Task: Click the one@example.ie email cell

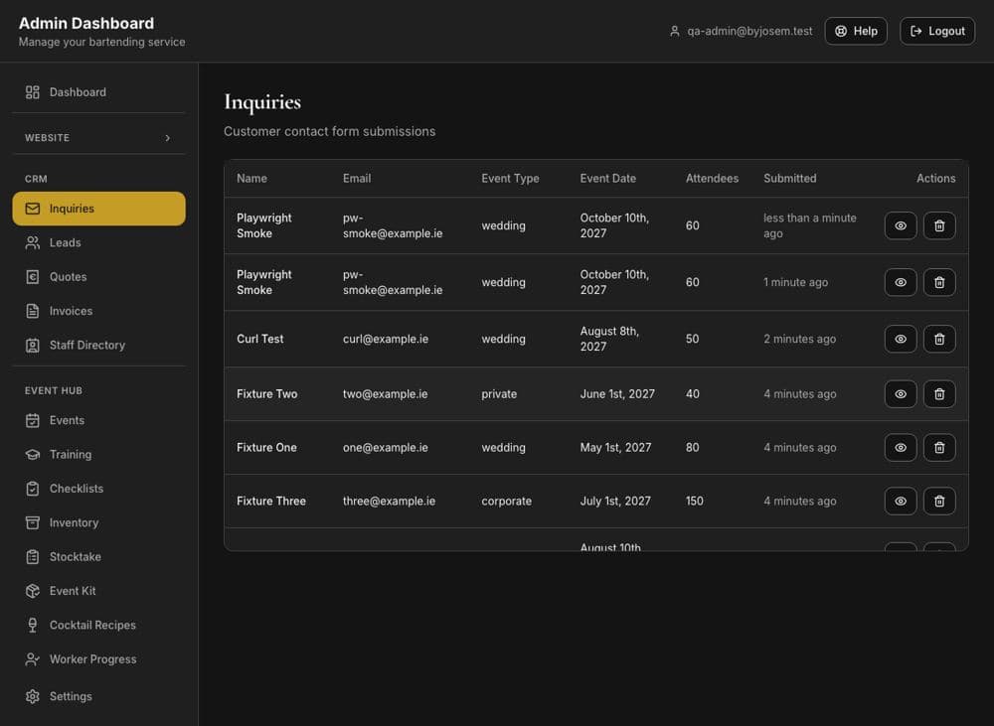Action: [x=385, y=447]
